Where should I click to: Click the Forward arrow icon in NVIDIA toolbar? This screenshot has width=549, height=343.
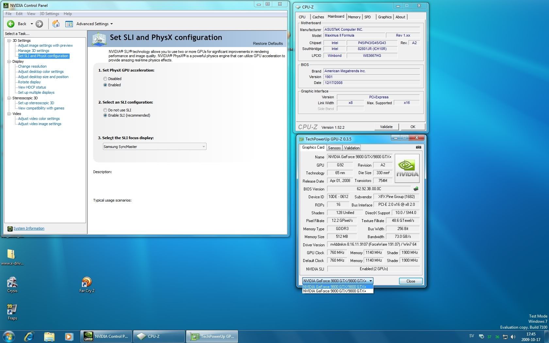[39, 24]
